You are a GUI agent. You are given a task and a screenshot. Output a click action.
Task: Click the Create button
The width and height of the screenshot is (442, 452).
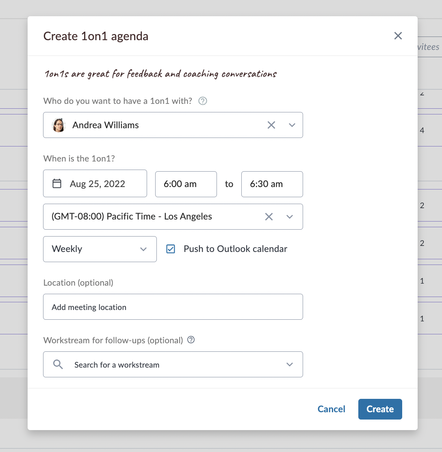pyautogui.click(x=380, y=409)
